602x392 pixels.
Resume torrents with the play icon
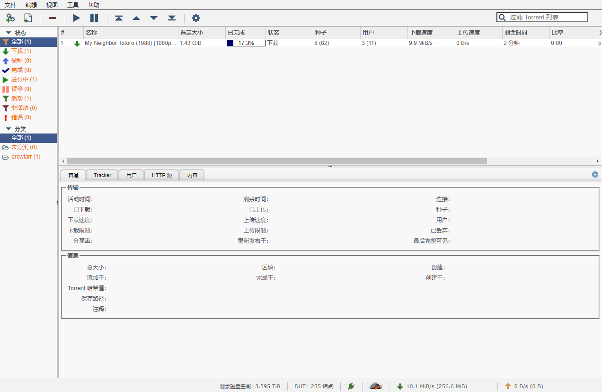(76, 18)
